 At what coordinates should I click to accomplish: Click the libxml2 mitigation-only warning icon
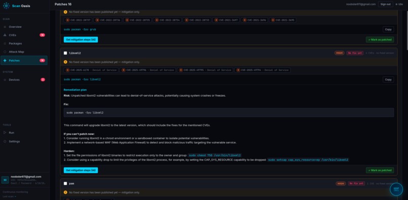point(65,62)
